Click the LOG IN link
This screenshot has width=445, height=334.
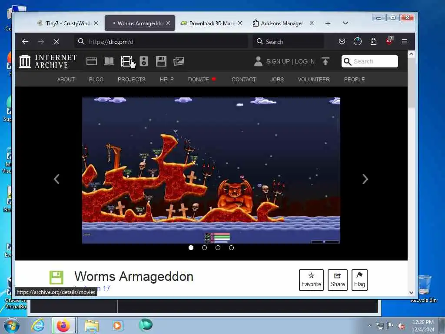305,61
